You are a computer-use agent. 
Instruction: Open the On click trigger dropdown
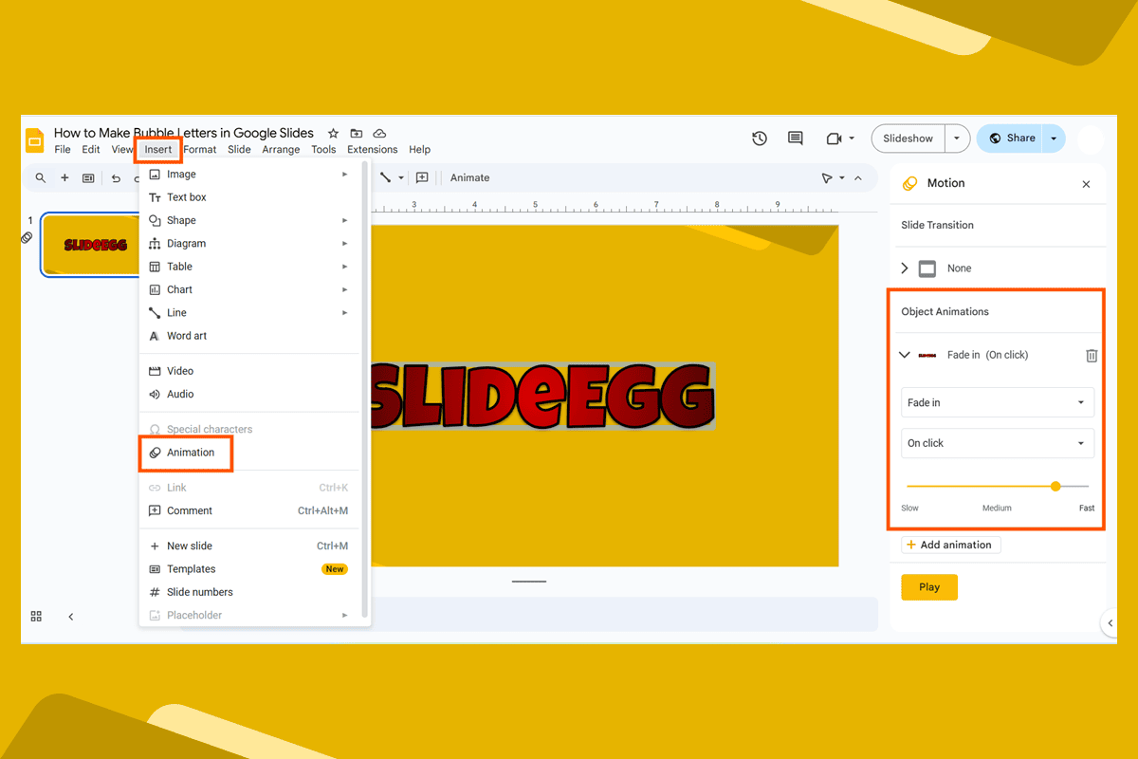click(x=997, y=443)
